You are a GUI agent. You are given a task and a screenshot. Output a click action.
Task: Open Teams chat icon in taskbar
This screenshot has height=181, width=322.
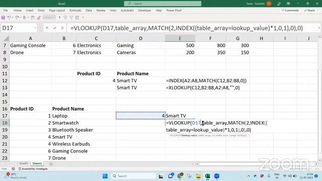coord(171,176)
